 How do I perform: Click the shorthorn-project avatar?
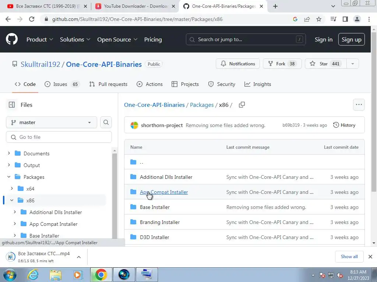pos(134,125)
